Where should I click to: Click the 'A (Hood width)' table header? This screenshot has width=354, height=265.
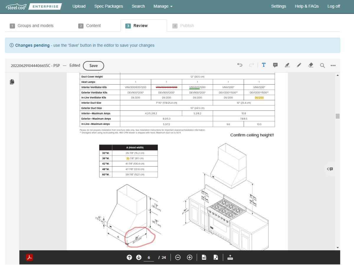tap(135, 147)
